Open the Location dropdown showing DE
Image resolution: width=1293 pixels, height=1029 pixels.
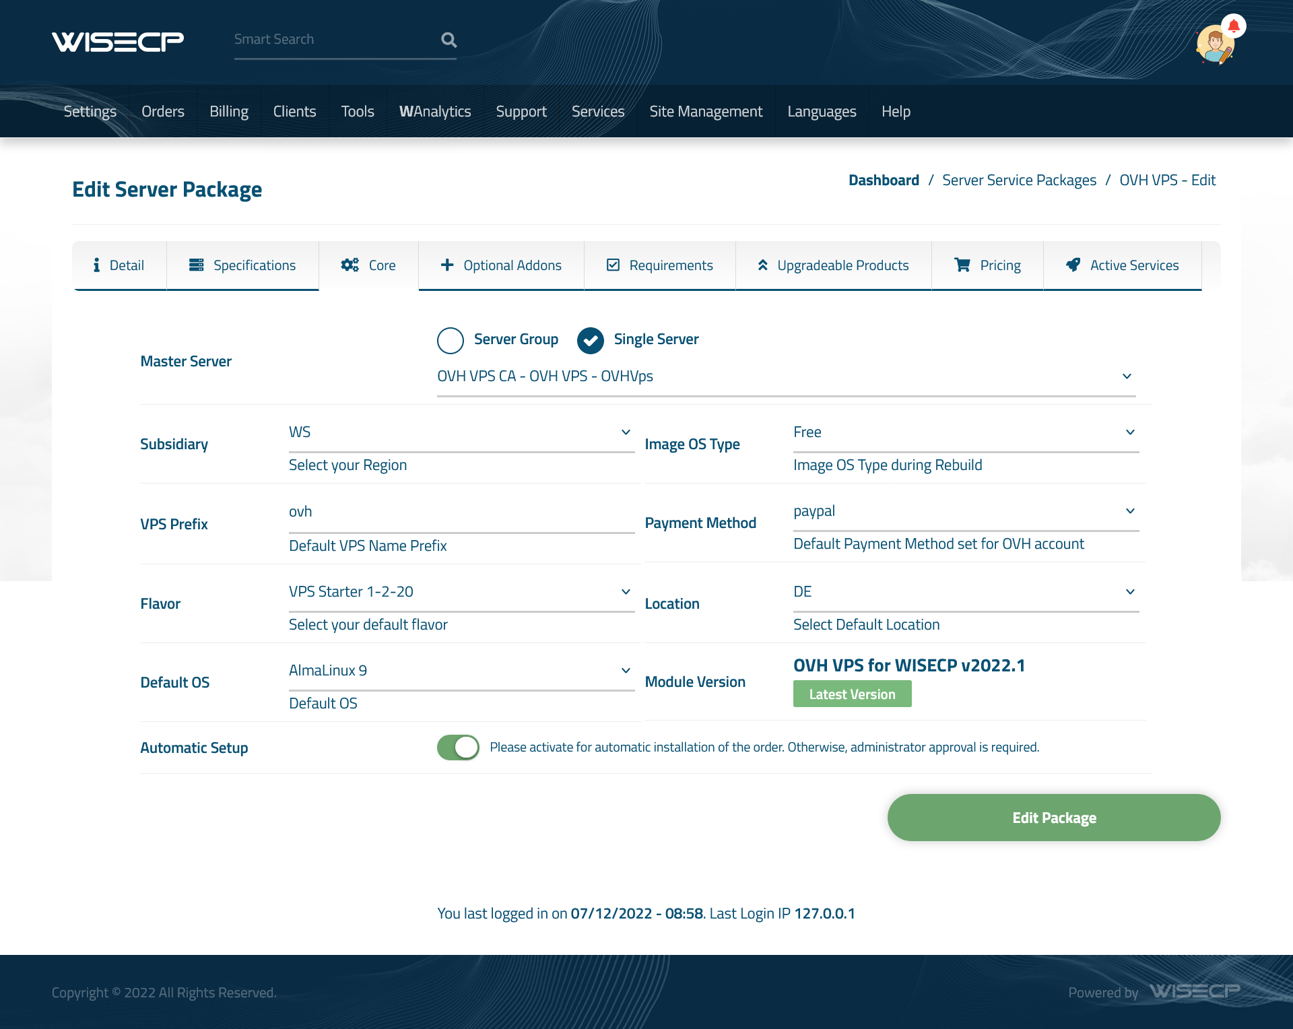tap(966, 592)
